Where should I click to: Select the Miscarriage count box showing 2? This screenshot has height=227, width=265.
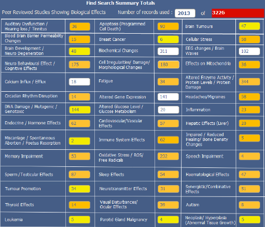coord(79,141)
